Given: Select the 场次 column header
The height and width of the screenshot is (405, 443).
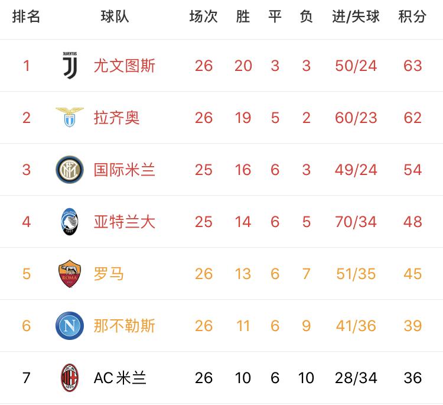Looking at the screenshot, I should (x=203, y=17).
